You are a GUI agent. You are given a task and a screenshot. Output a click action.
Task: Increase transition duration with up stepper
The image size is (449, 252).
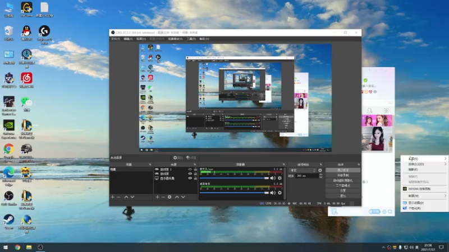point(320,175)
